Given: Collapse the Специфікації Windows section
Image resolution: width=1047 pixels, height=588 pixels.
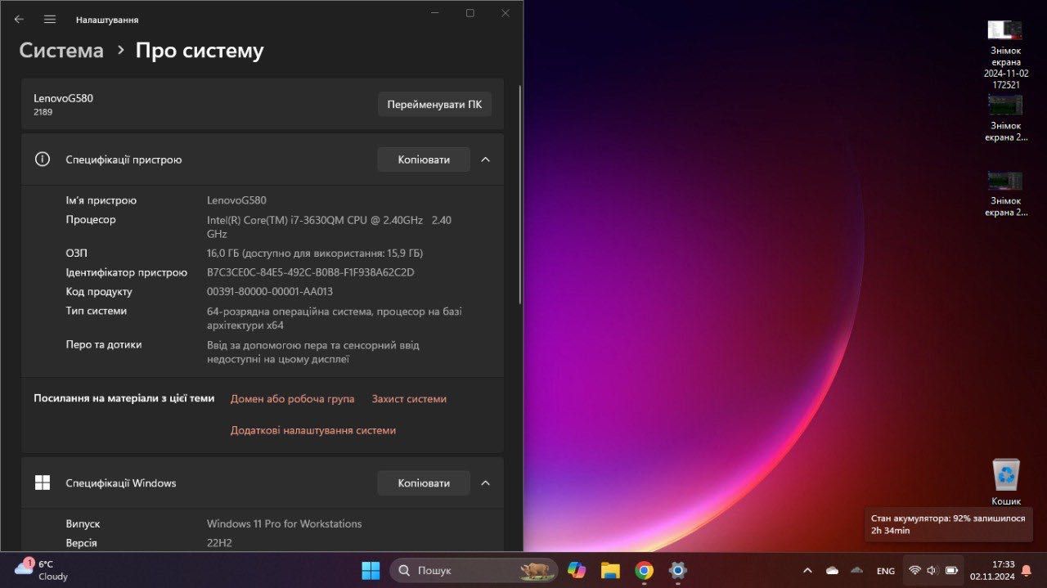Looking at the screenshot, I should 485,483.
